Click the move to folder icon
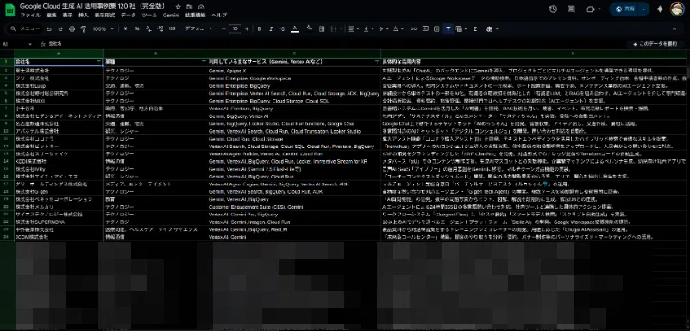The height and width of the screenshot is (331, 690). [x=189, y=7]
